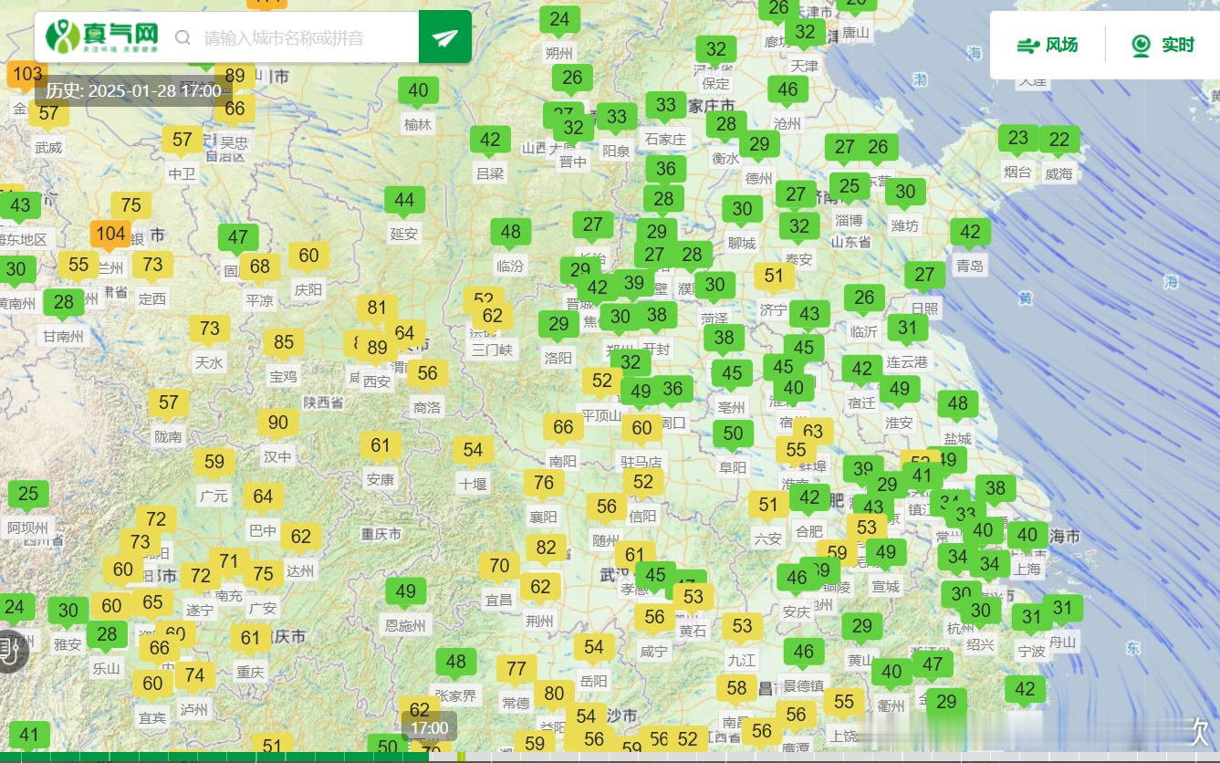1220x763 pixels.
Task: Select the AQI 62 marker for 三门峡
Action: pyautogui.click(x=493, y=316)
